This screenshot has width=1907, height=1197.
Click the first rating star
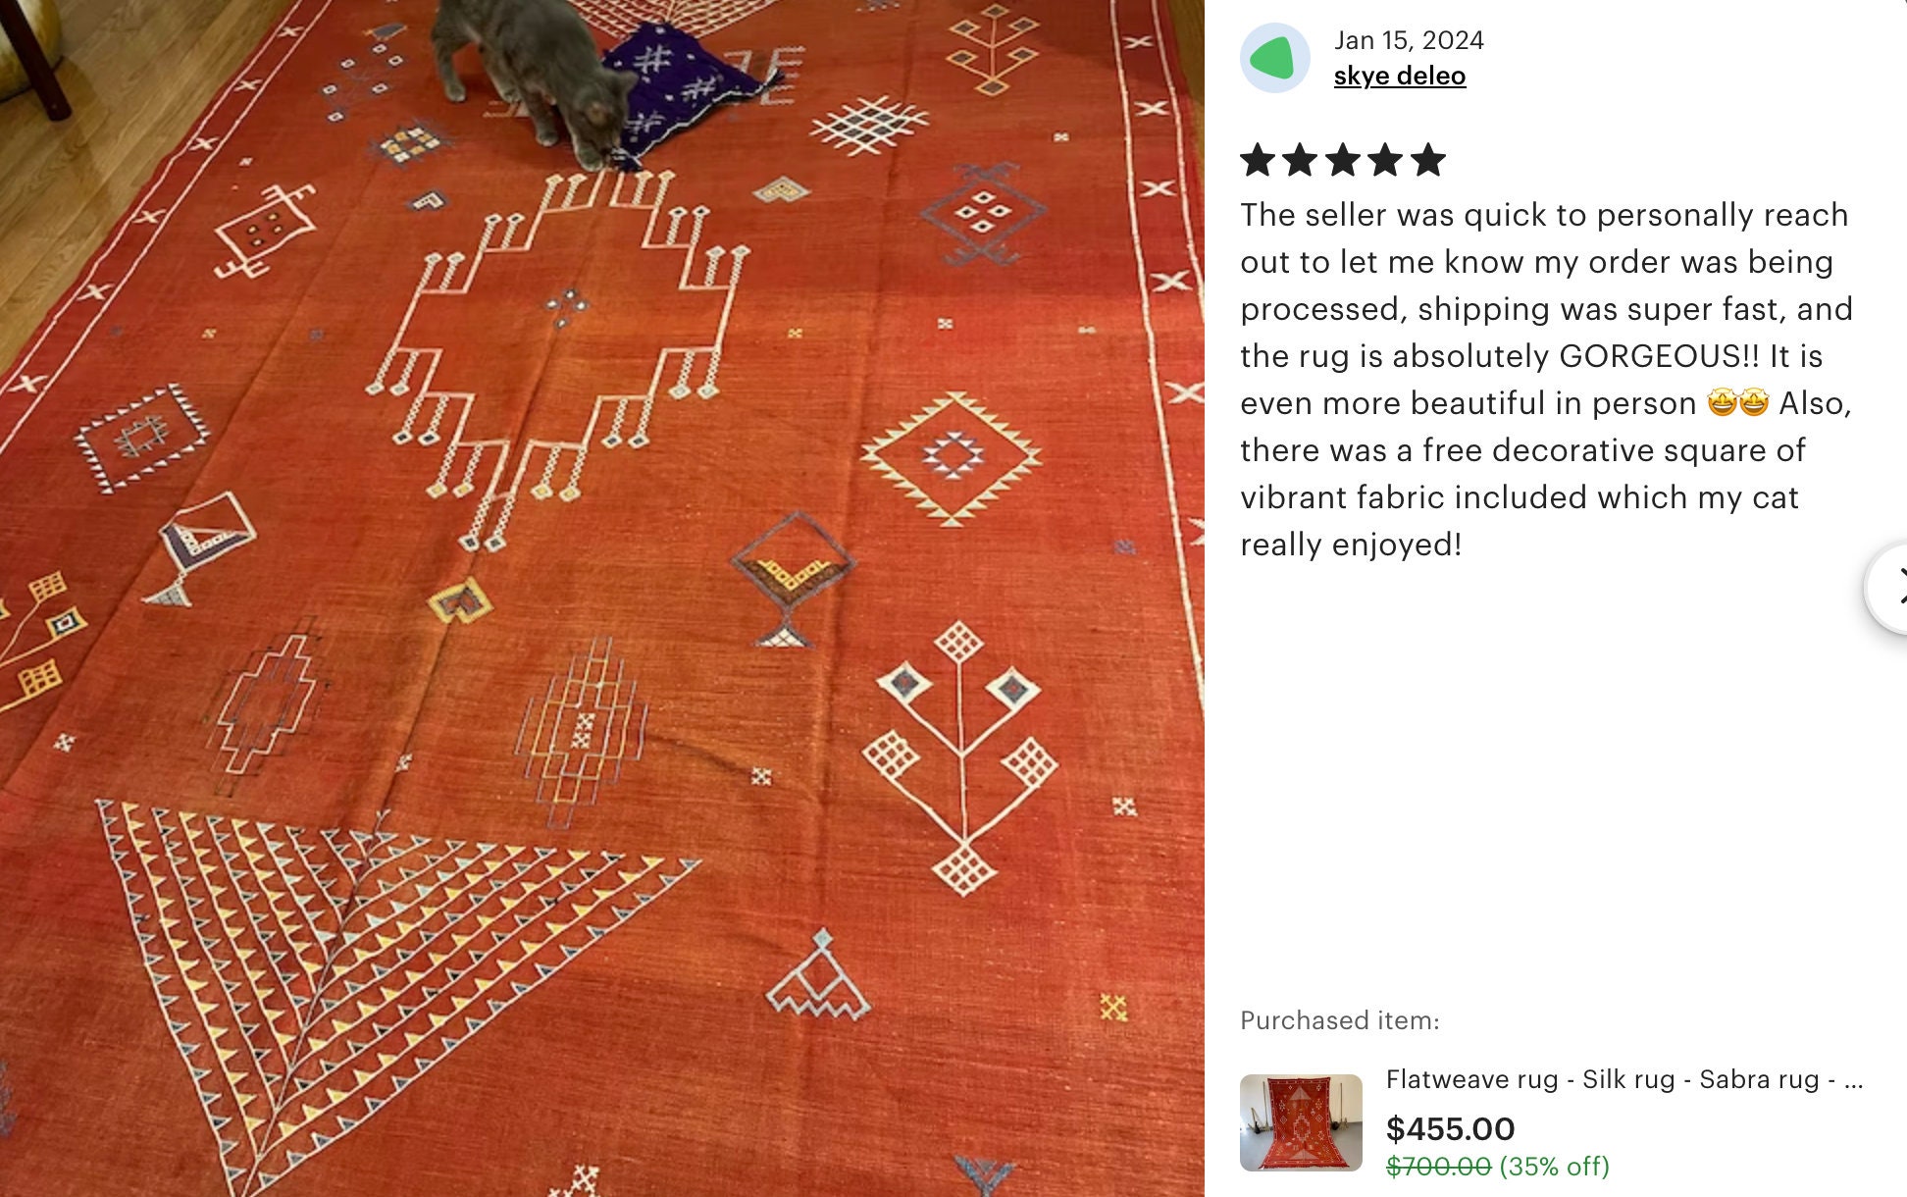(1258, 159)
